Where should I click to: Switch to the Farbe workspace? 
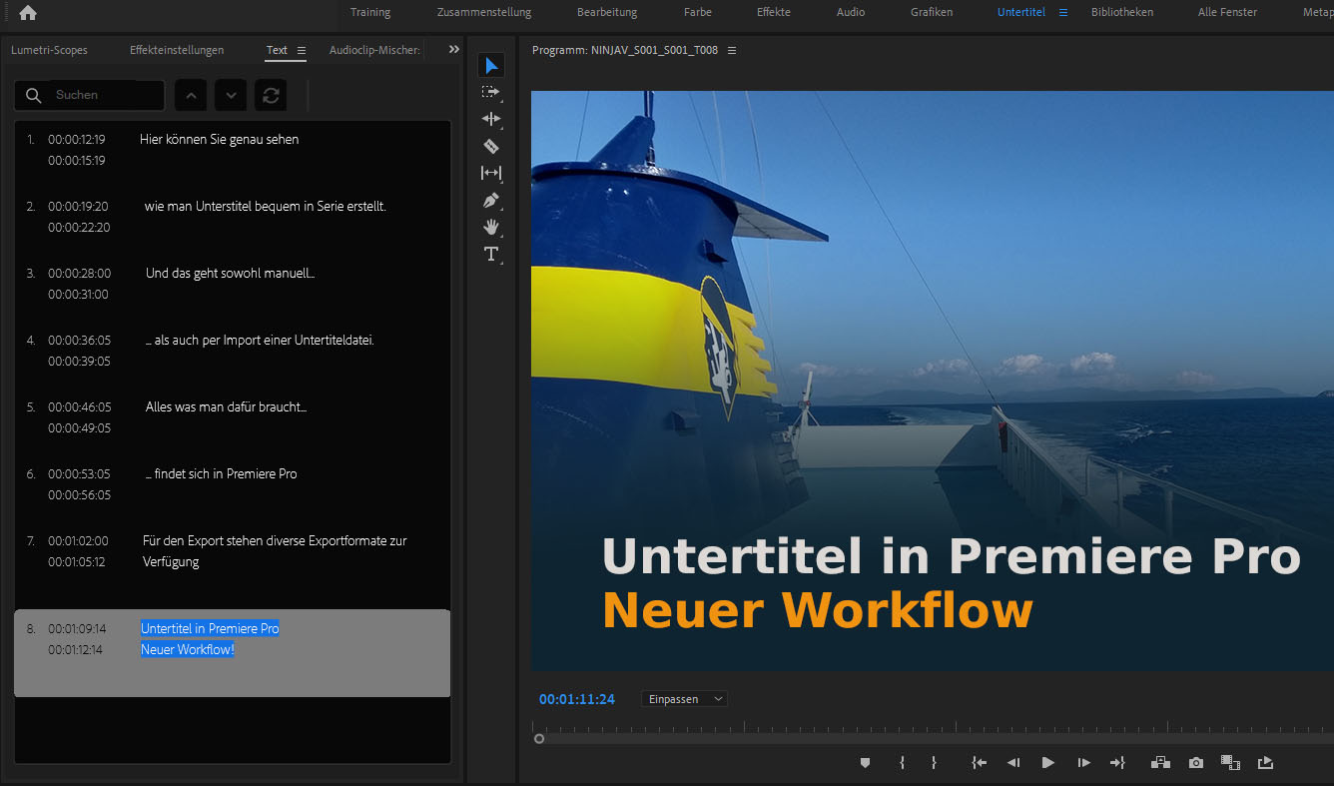tap(698, 12)
